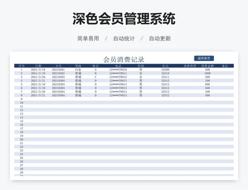Click amount 500 in row 8

tap(207, 95)
